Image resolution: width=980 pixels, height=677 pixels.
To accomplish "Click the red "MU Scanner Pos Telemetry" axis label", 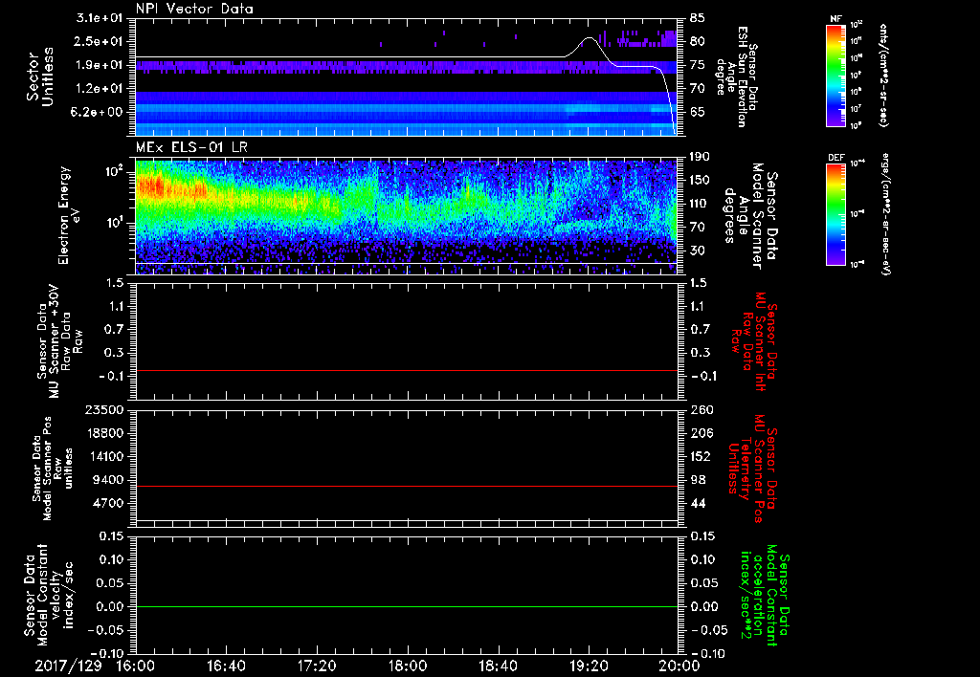I will click(x=752, y=469).
